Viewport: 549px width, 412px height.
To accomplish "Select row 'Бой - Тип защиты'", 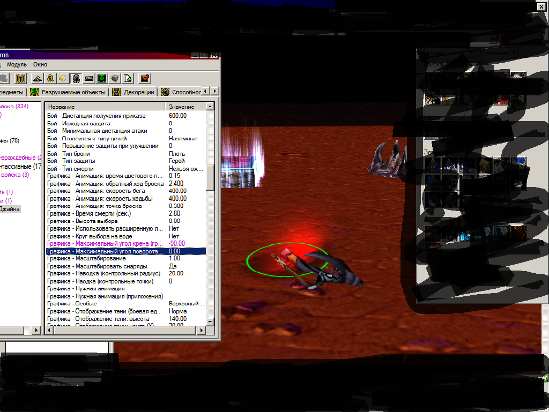I will click(126, 161).
